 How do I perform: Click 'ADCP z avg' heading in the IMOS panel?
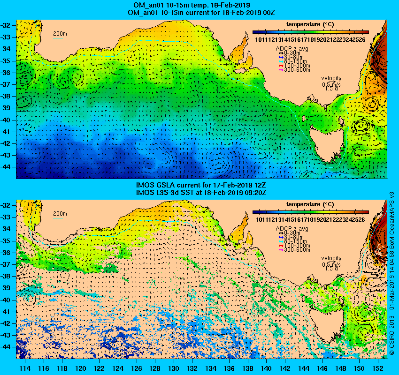[292, 229]
